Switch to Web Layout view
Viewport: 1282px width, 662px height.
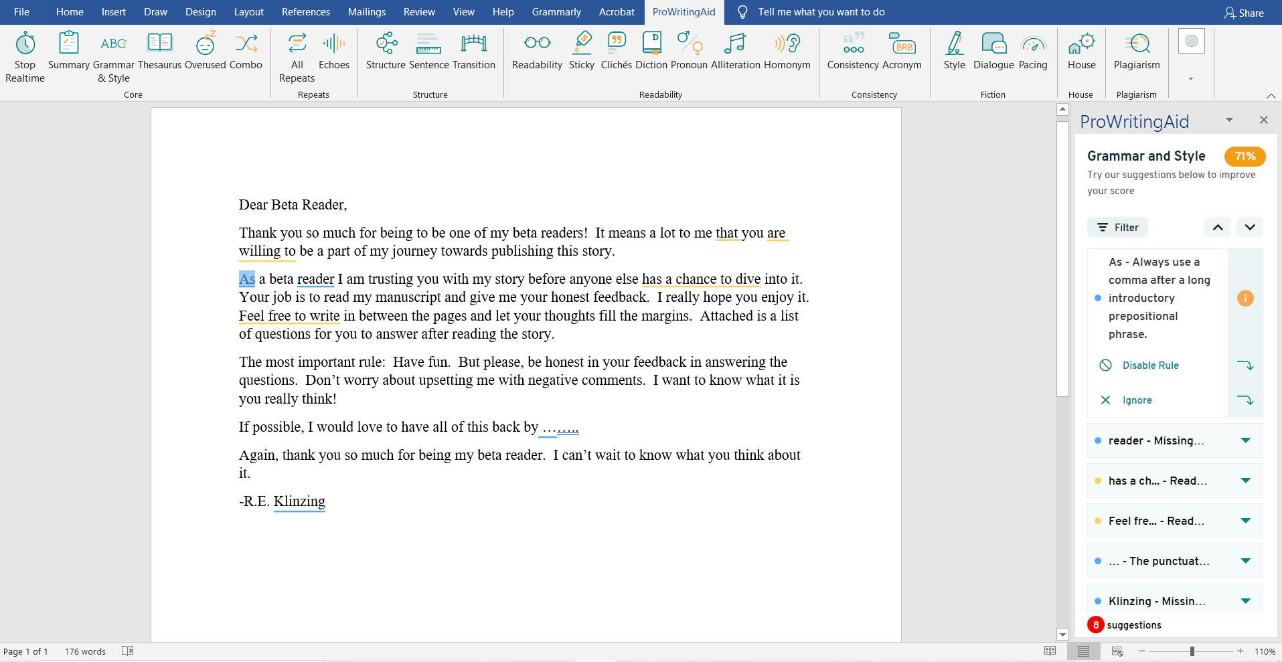1117,651
